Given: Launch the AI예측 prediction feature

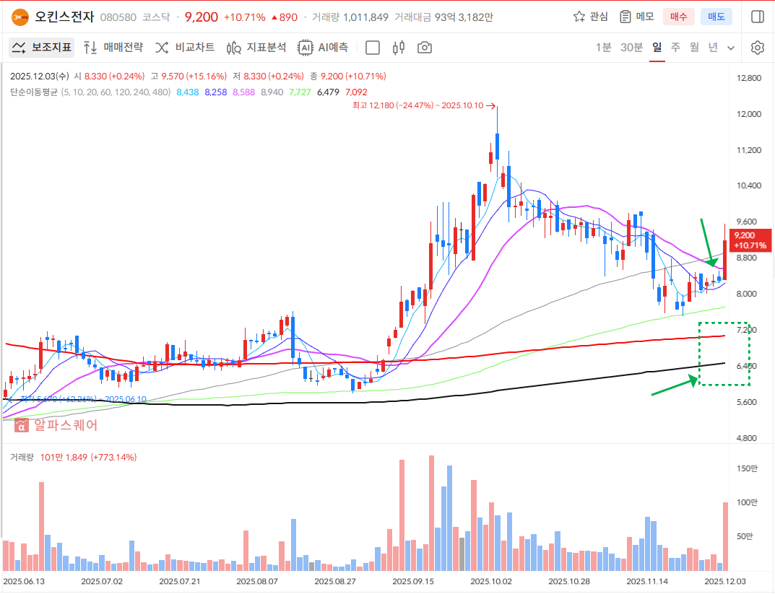Looking at the screenshot, I should (323, 48).
